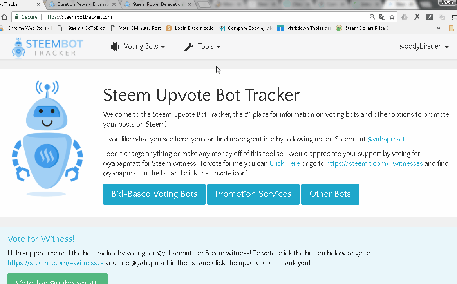Open the Other bookmarks folder icon

coord(452,28)
